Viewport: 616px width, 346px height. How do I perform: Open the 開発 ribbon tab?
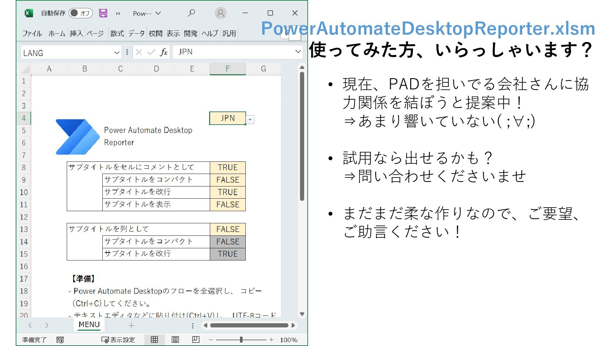[191, 33]
